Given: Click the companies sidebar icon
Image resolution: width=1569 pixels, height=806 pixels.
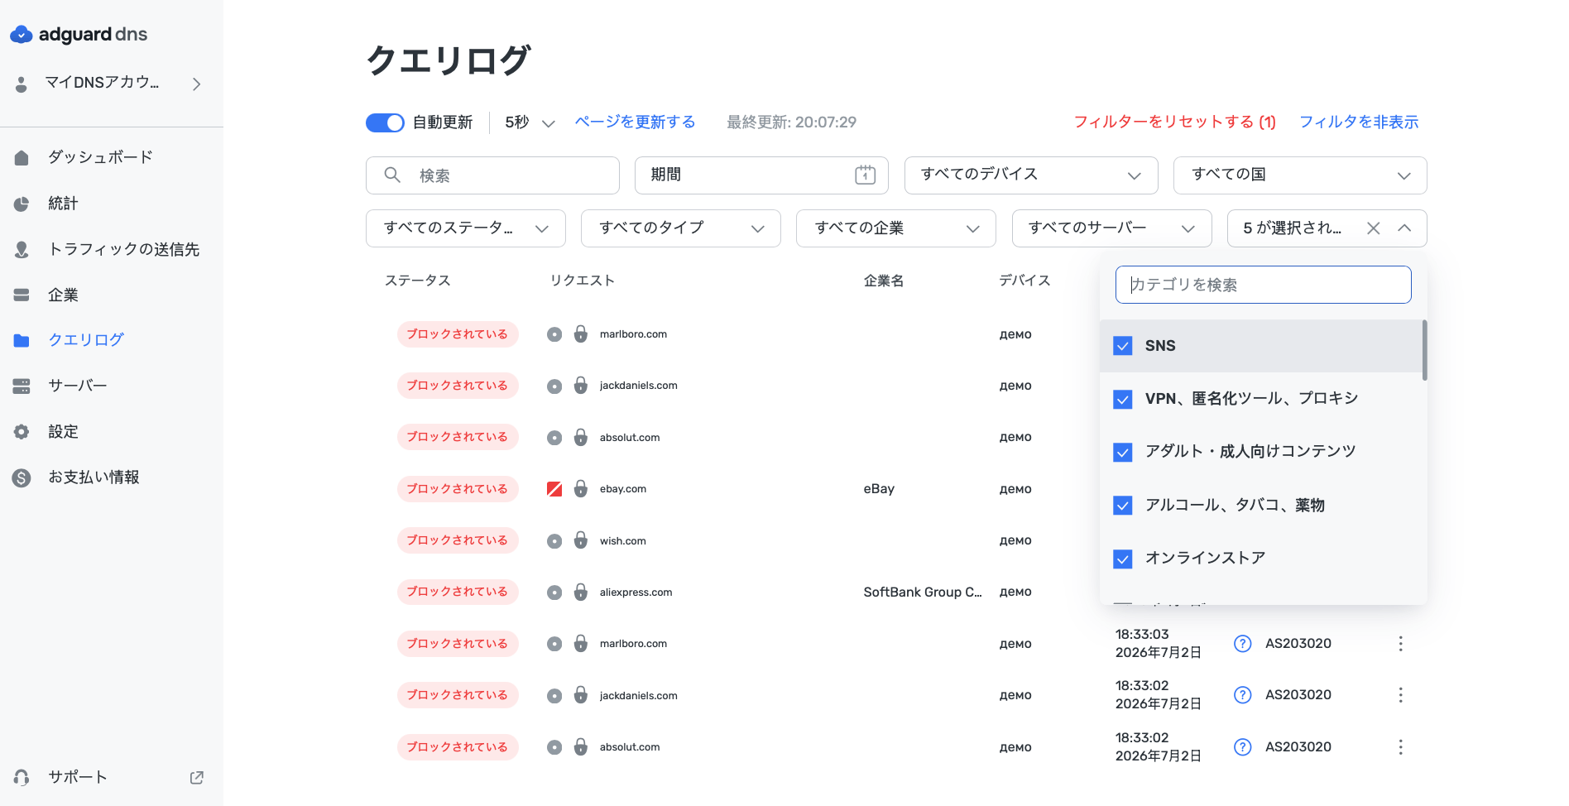Looking at the screenshot, I should [x=22, y=295].
